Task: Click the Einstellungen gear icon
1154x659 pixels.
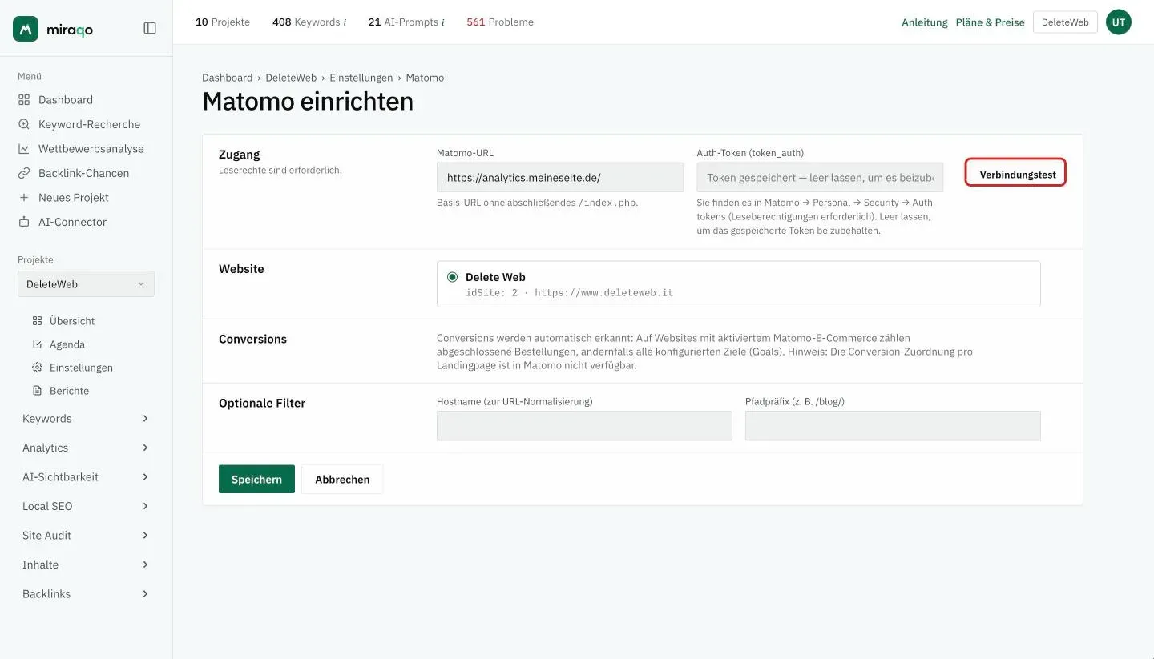Action: point(37,368)
